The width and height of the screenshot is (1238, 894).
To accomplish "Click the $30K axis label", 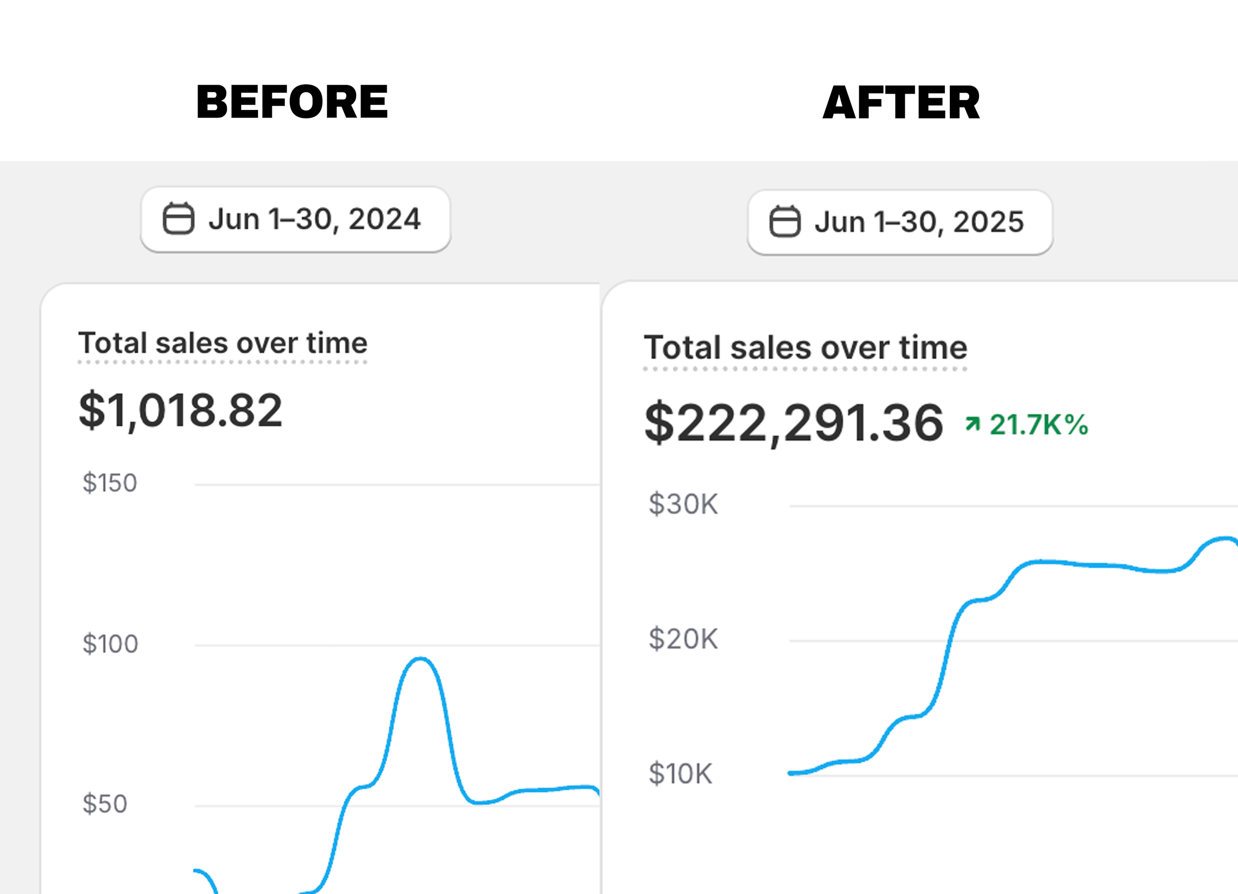I will pos(683,504).
